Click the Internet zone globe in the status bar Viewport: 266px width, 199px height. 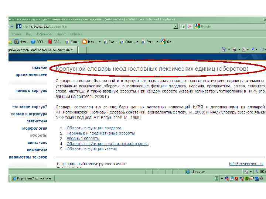[x=188, y=172]
